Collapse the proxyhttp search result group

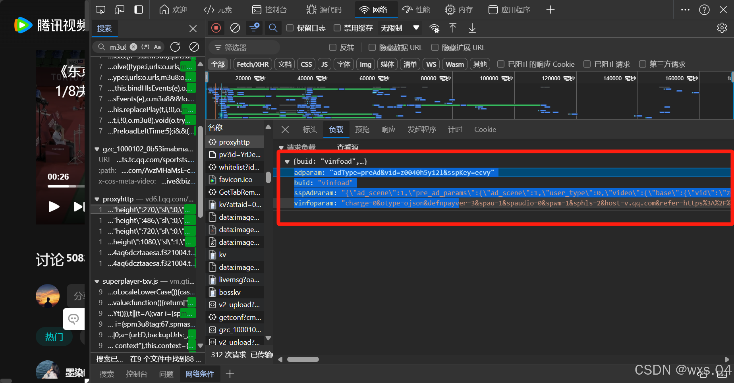[x=97, y=199]
